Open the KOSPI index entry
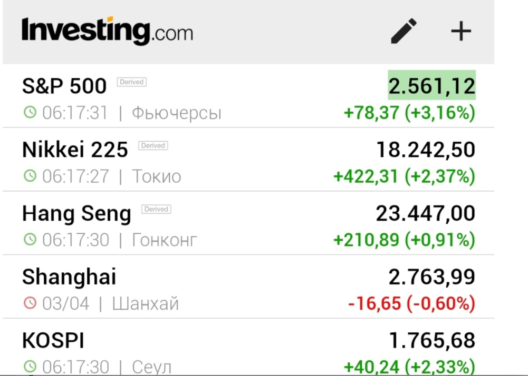528x376 pixels. [248, 347]
